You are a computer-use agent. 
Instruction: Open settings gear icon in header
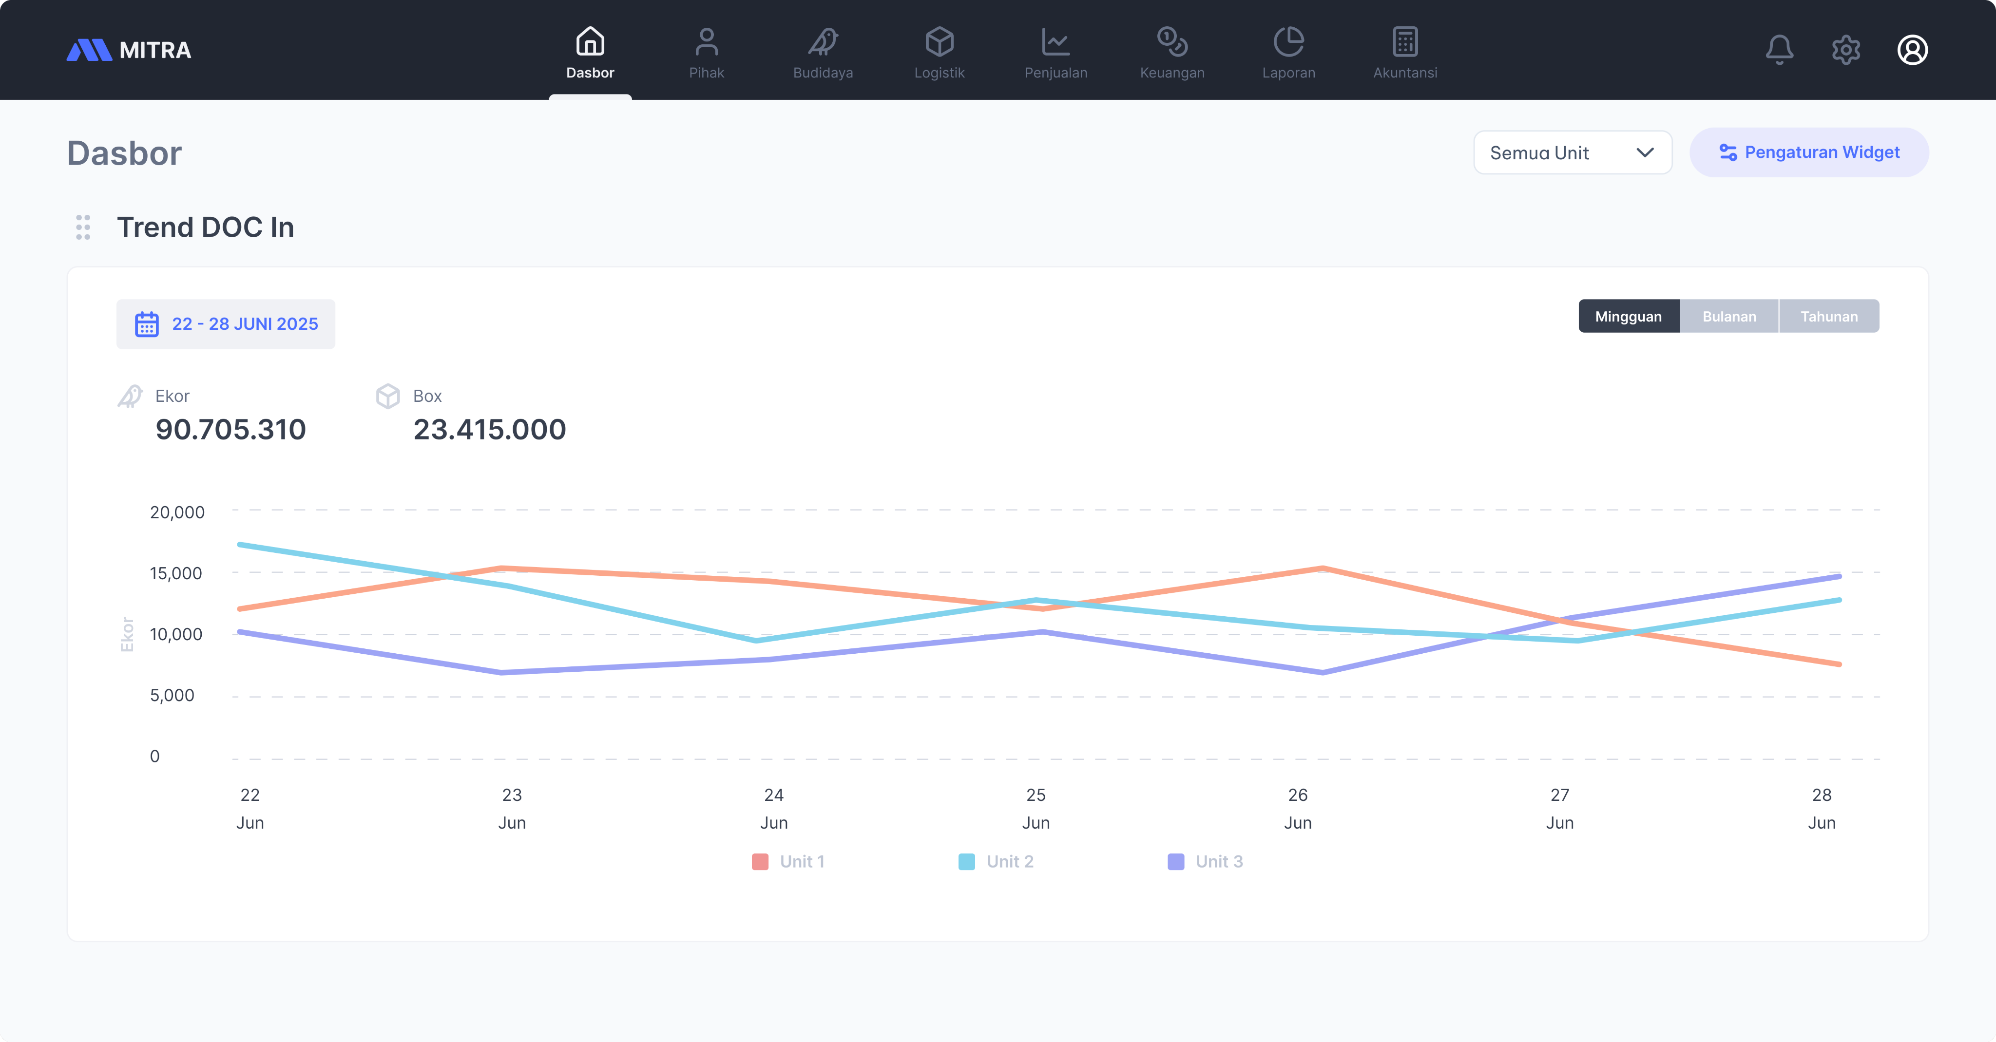click(1846, 50)
